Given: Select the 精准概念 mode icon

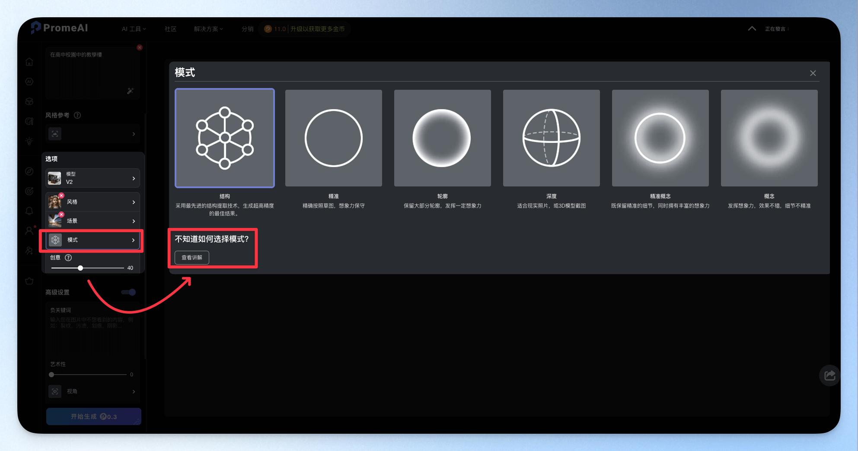Looking at the screenshot, I should pos(660,138).
